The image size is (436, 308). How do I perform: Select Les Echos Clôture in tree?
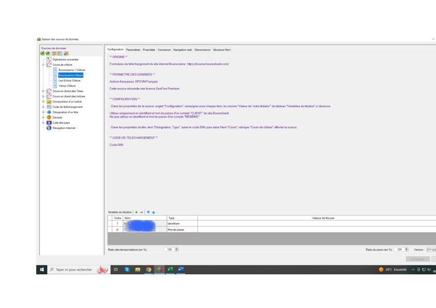pyautogui.click(x=70, y=80)
